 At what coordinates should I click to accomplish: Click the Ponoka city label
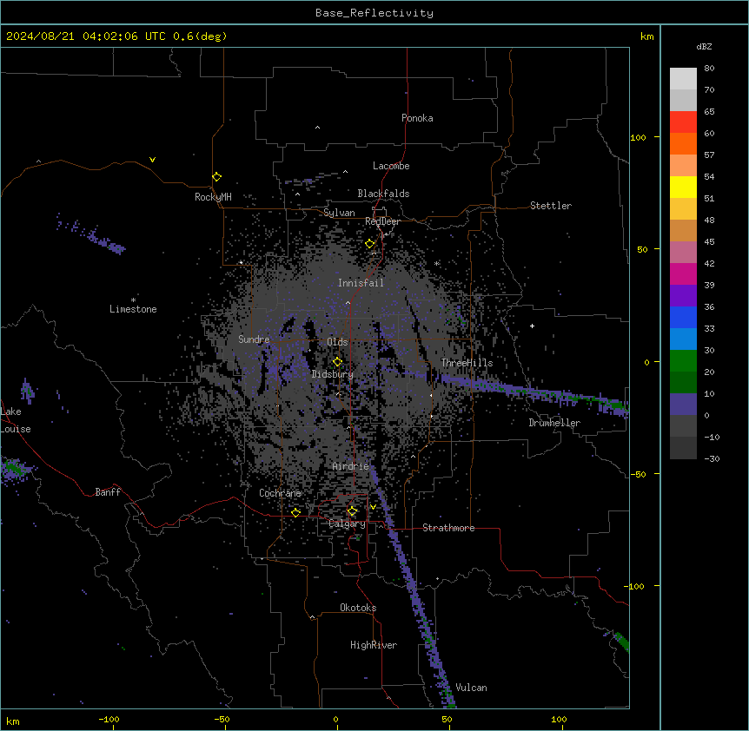[x=417, y=118]
